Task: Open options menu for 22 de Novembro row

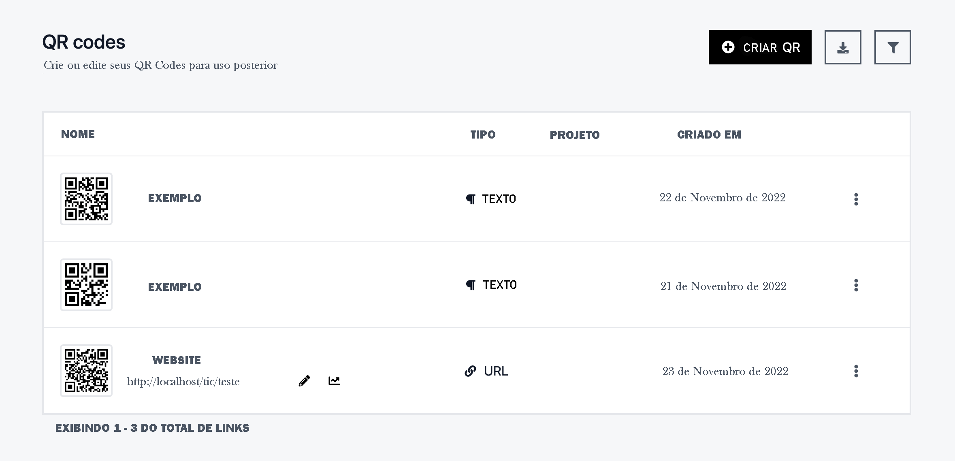Action: [x=856, y=199]
